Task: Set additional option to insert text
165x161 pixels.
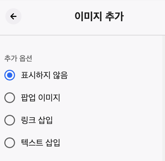Action: coord(10,143)
